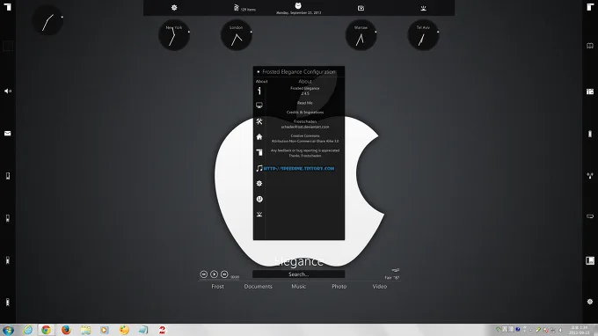Screen dimensions: 598x336
Task: Click the gear icon in top bar
Action: [x=174, y=8]
